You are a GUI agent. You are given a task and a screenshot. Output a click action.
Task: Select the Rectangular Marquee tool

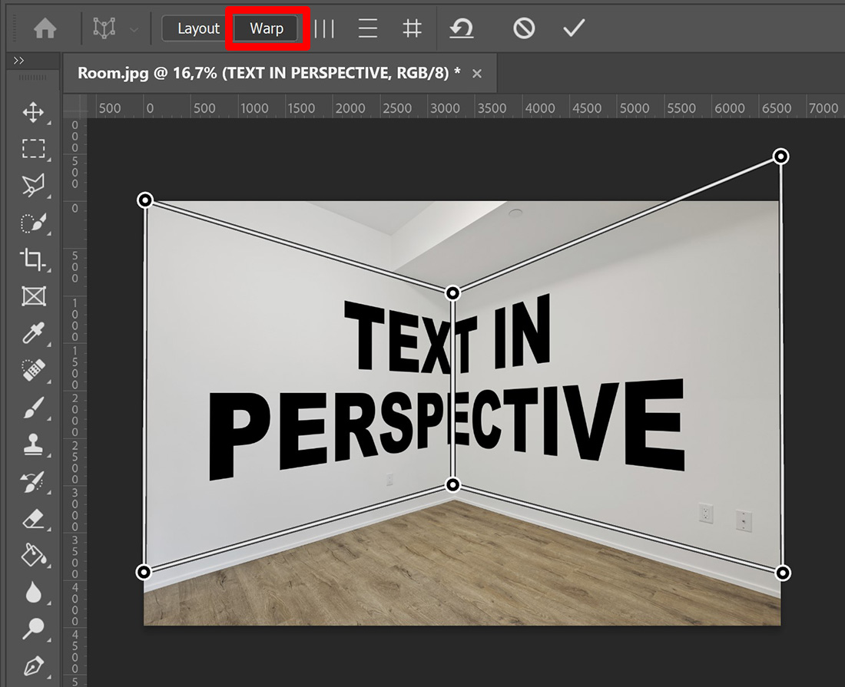(x=34, y=149)
